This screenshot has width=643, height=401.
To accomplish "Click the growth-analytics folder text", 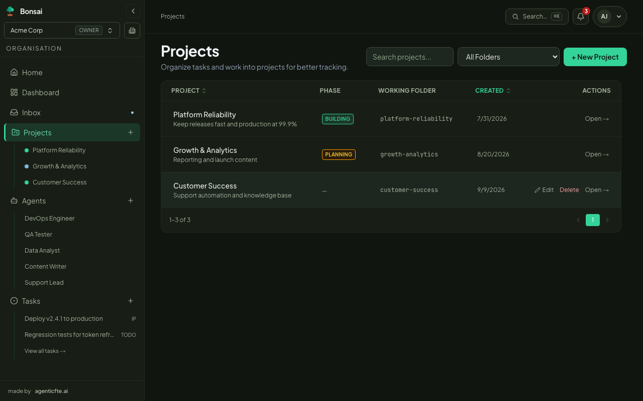I will 409,154.
